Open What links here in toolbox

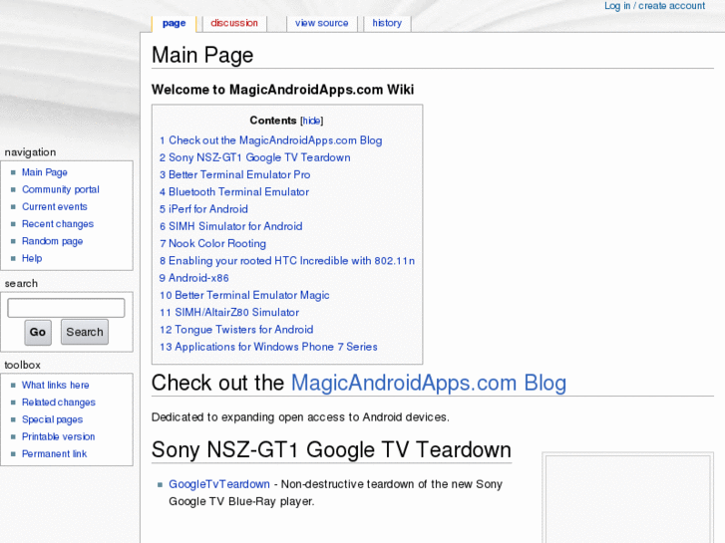click(x=56, y=385)
